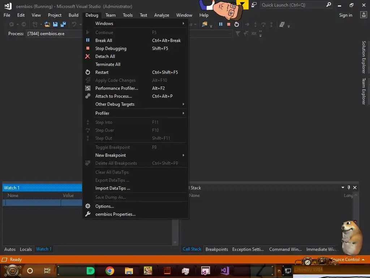Click Navigate Backward toolbar icon

[x=11, y=24]
